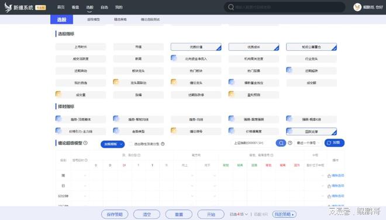Go to 首页 in top navigation
This screenshot has width=386, height=220.
pyautogui.click(x=61, y=7)
